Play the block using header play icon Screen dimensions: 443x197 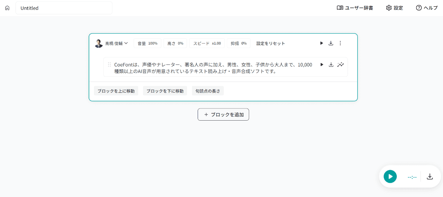(x=321, y=43)
